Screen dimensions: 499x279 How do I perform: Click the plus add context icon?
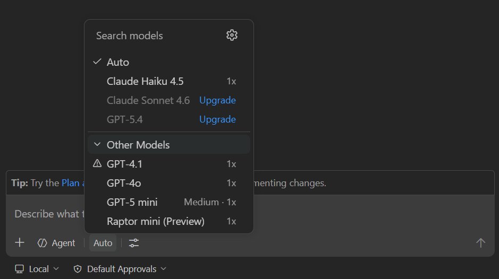(20, 242)
